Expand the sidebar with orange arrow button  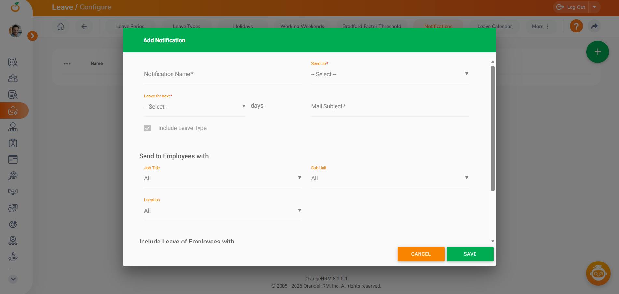[x=32, y=36]
